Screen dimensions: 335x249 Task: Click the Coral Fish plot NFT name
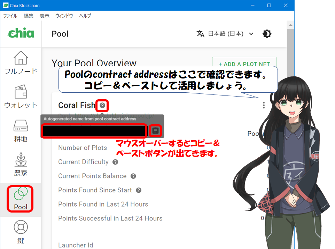77,105
